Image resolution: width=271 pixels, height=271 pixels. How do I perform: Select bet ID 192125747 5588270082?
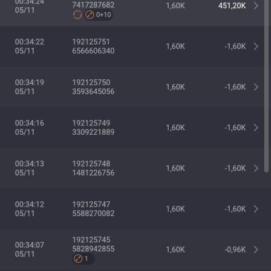[x=93, y=209]
